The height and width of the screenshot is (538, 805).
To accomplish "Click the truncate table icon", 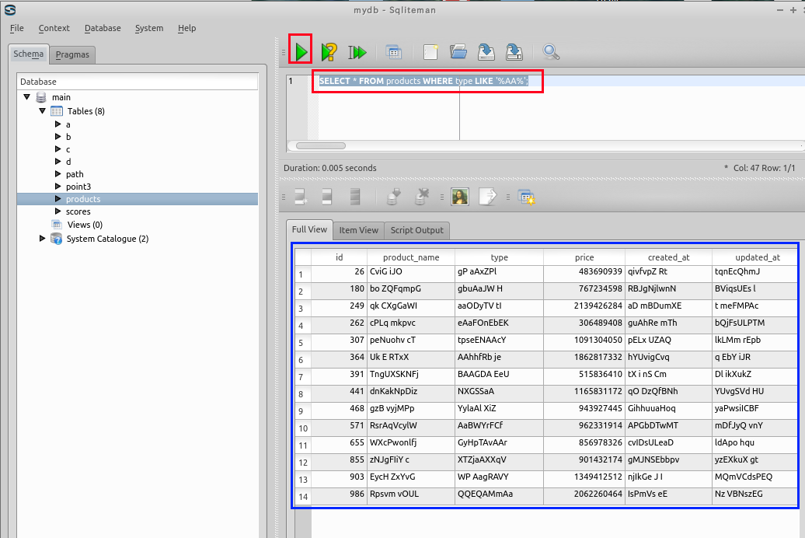I will pos(355,197).
